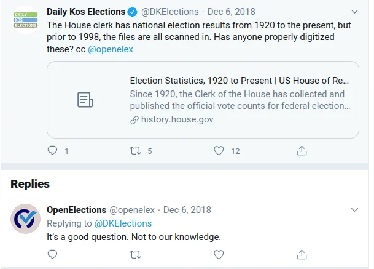
Task: Expand OpenElections reply options chevron
Action: [354, 210]
